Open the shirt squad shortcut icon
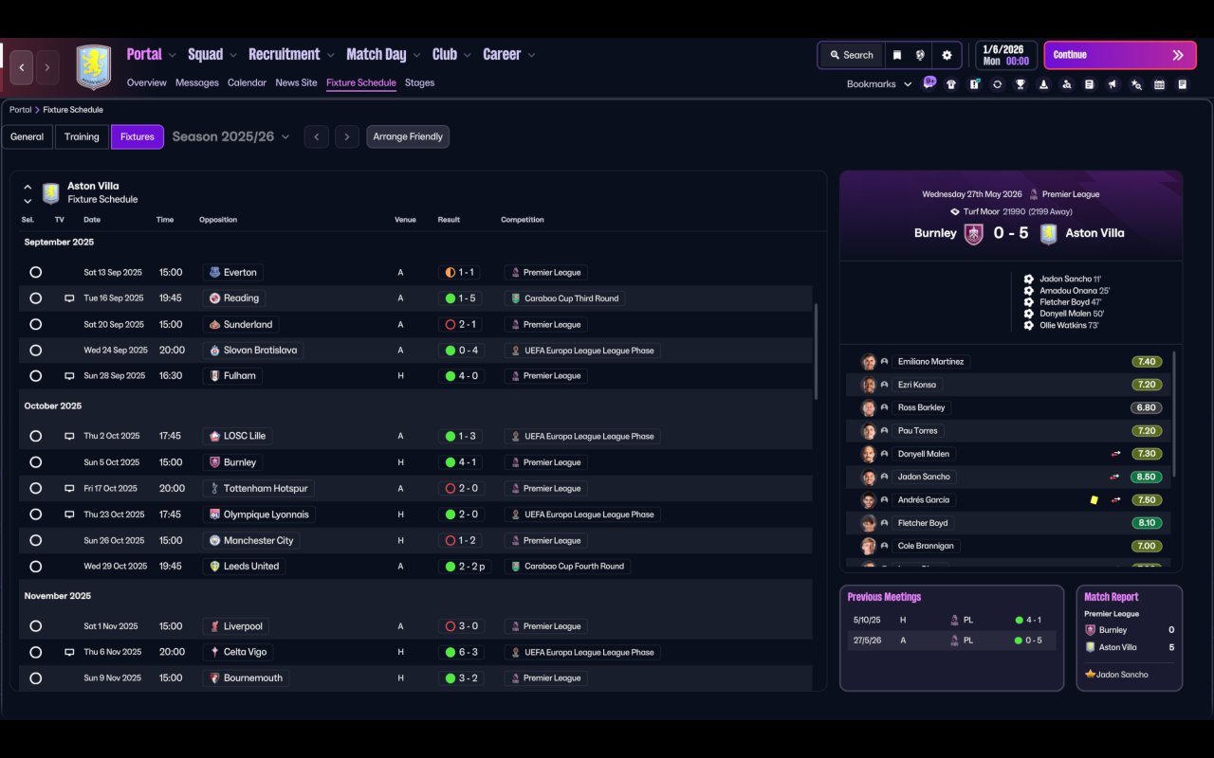The height and width of the screenshot is (758, 1214). tap(951, 84)
